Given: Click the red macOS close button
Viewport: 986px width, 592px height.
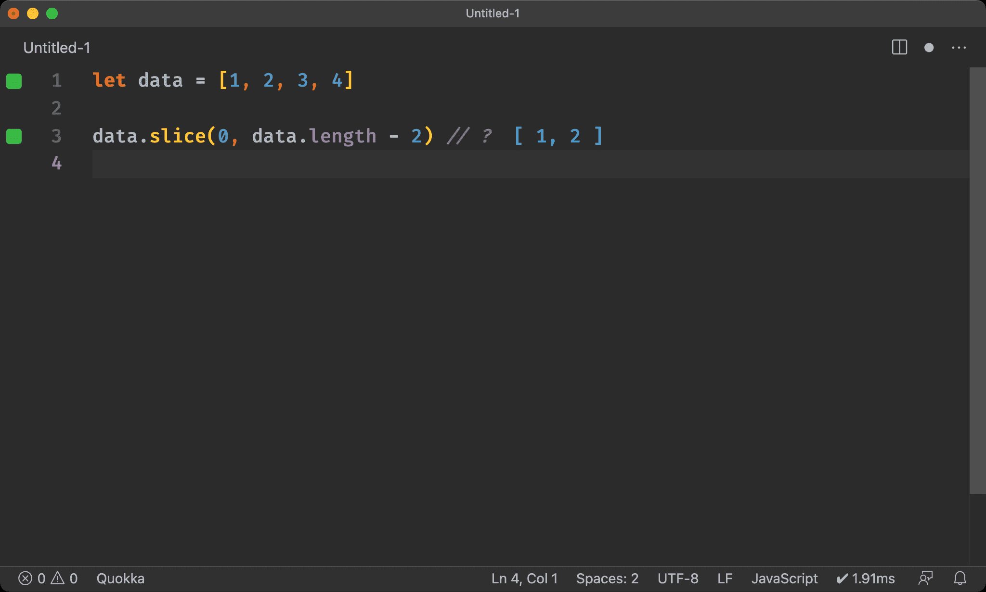Looking at the screenshot, I should (x=13, y=13).
